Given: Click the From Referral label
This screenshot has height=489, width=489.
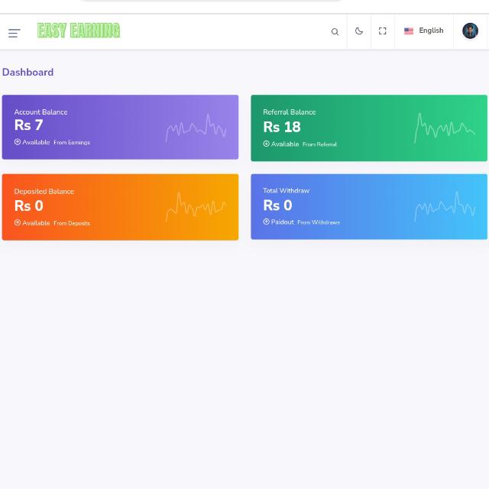Looking at the screenshot, I should pyautogui.click(x=319, y=144).
